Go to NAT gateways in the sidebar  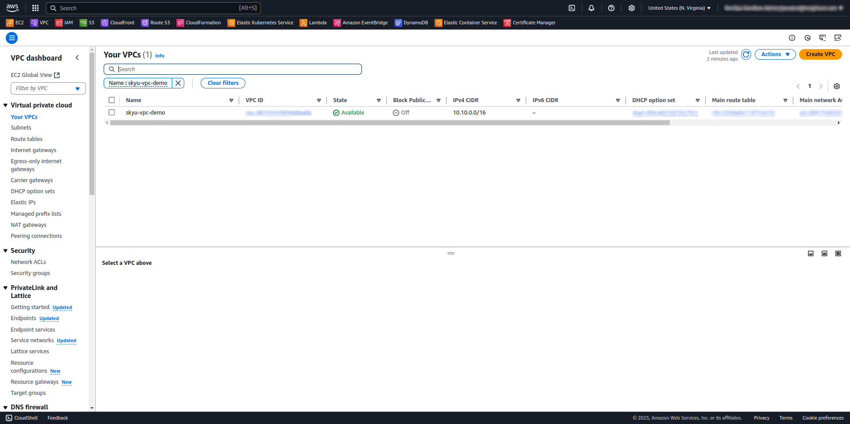[x=29, y=225]
